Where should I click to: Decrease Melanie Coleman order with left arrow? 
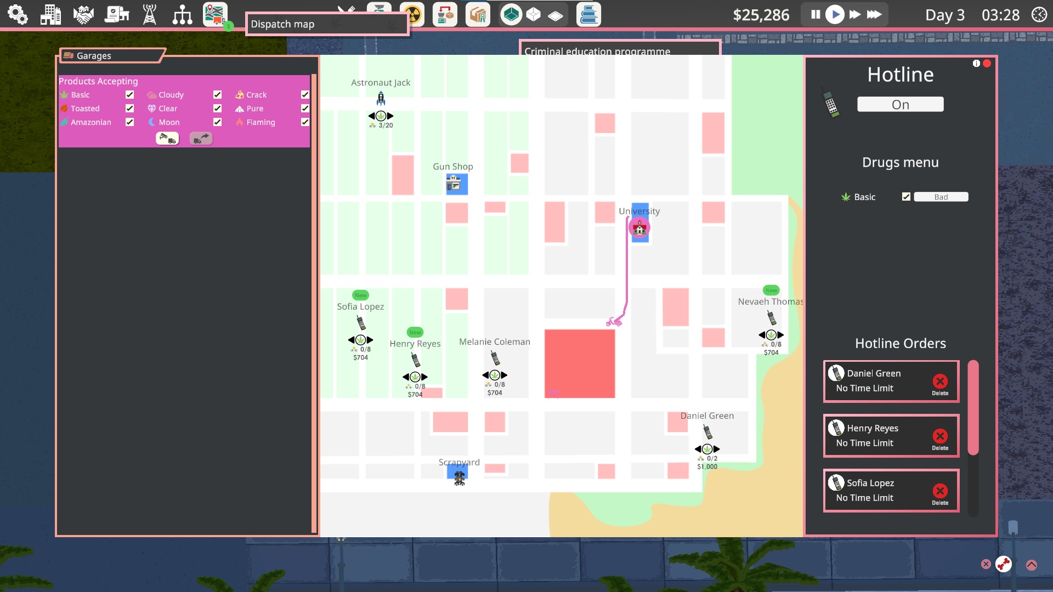(x=485, y=375)
